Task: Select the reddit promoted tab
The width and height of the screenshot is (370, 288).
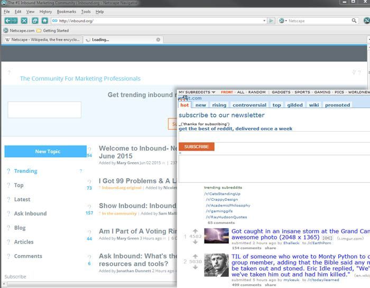Action: click(x=337, y=105)
